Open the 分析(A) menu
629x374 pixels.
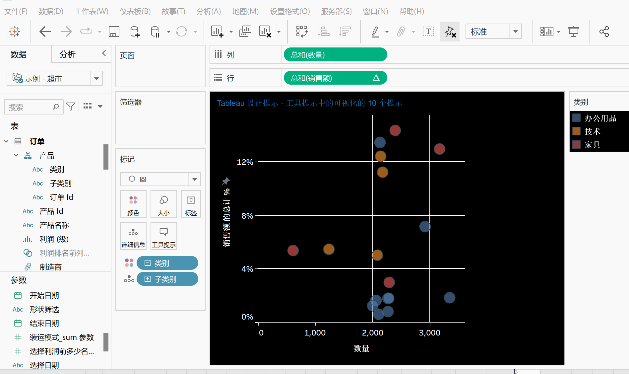point(209,12)
